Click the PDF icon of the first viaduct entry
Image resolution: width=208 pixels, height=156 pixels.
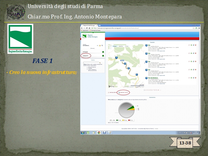(189, 45)
